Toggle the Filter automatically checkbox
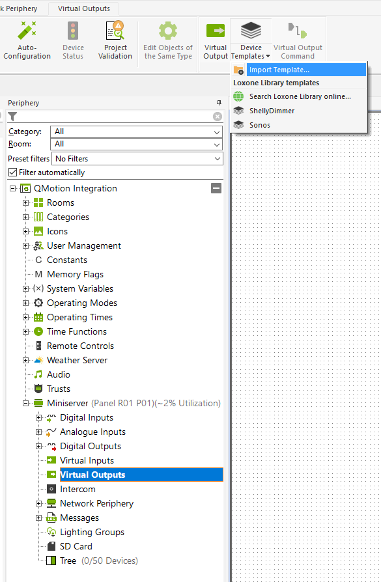381x582 pixels. point(12,173)
